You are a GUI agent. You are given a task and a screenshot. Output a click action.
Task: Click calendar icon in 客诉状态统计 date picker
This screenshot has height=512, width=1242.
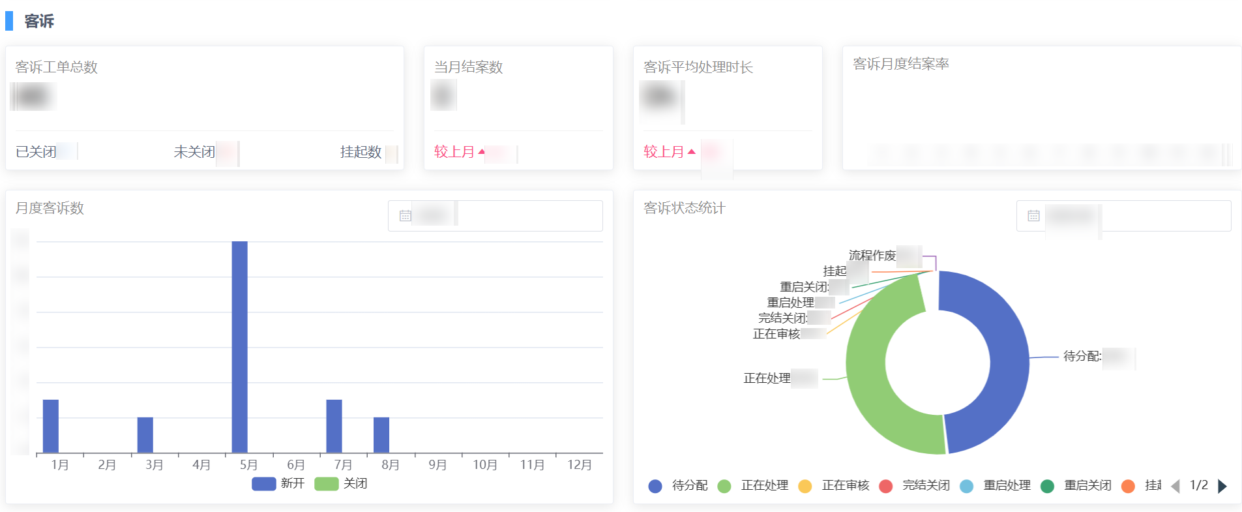point(1033,216)
